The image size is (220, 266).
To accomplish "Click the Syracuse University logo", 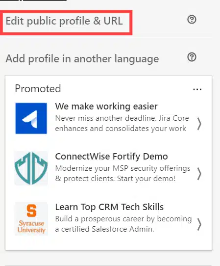I will [31, 219].
